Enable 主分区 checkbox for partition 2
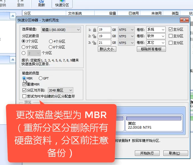This screenshot has height=165, width=193. click(170, 36)
